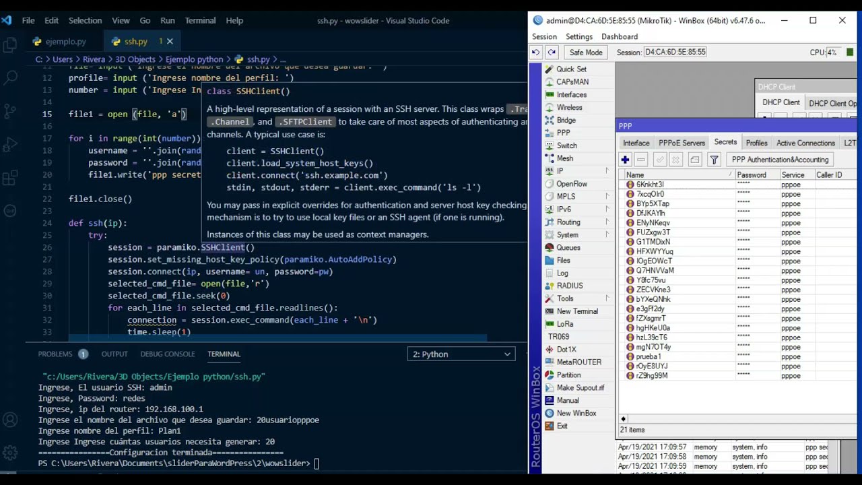This screenshot has width=862, height=485.
Task: Switch to the Interface tab in PPP
Action: coord(636,143)
